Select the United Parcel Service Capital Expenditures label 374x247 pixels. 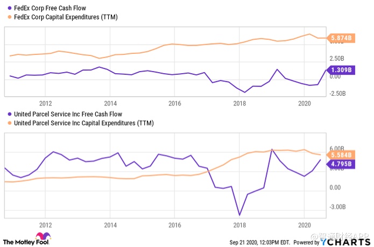[83, 123]
